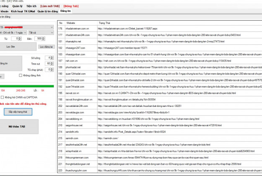Click the error count value 64

[x=43, y=91]
